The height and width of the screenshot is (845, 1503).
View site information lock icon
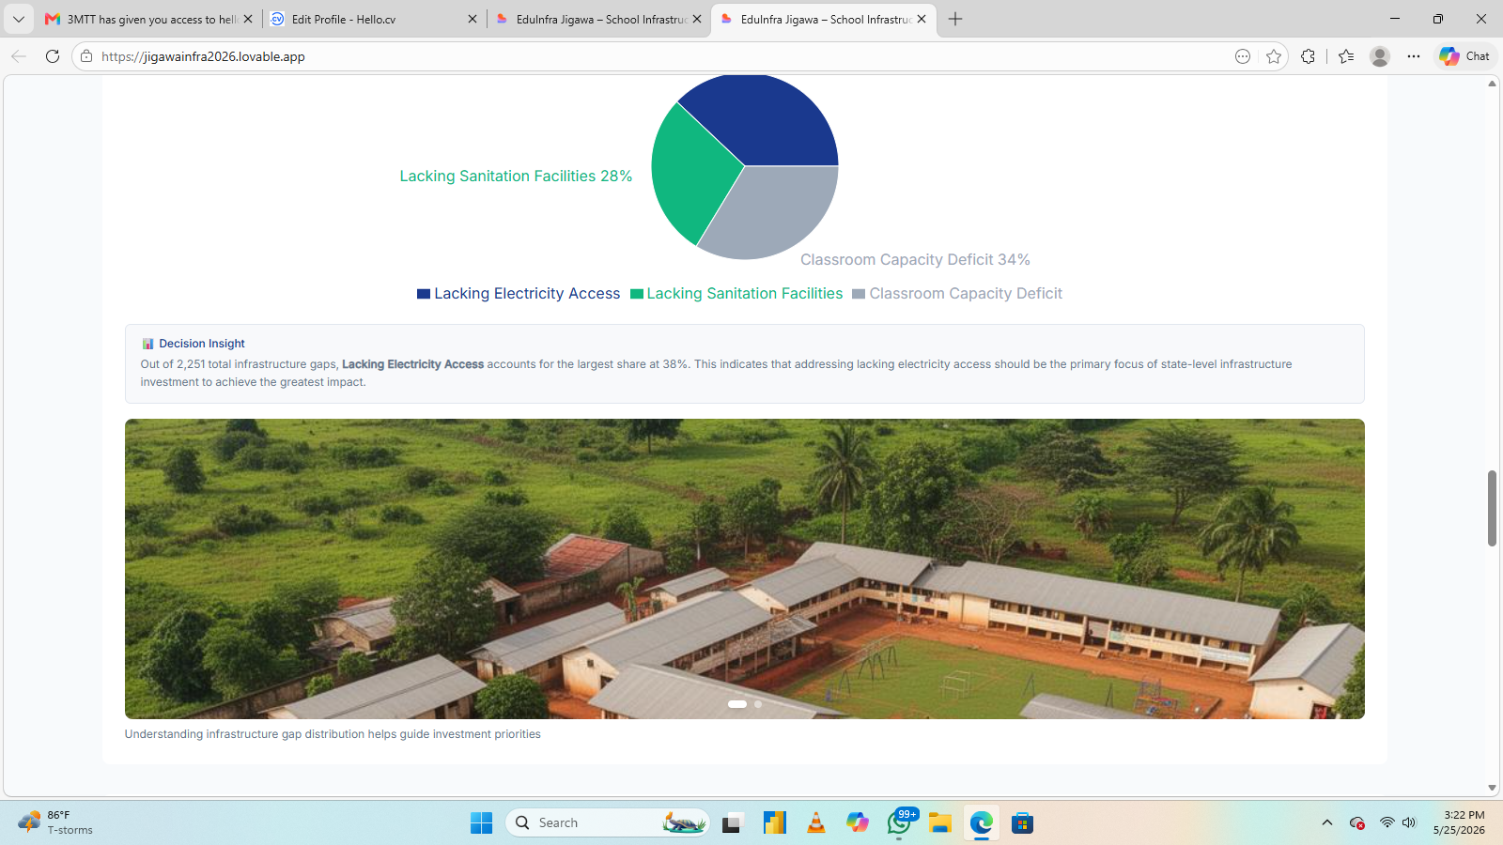(86, 56)
